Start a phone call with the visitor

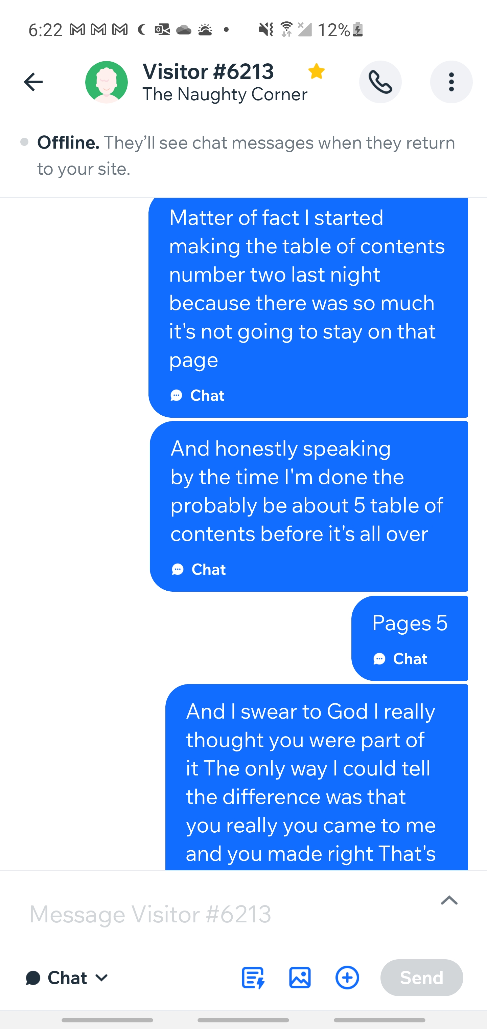(x=380, y=82)
